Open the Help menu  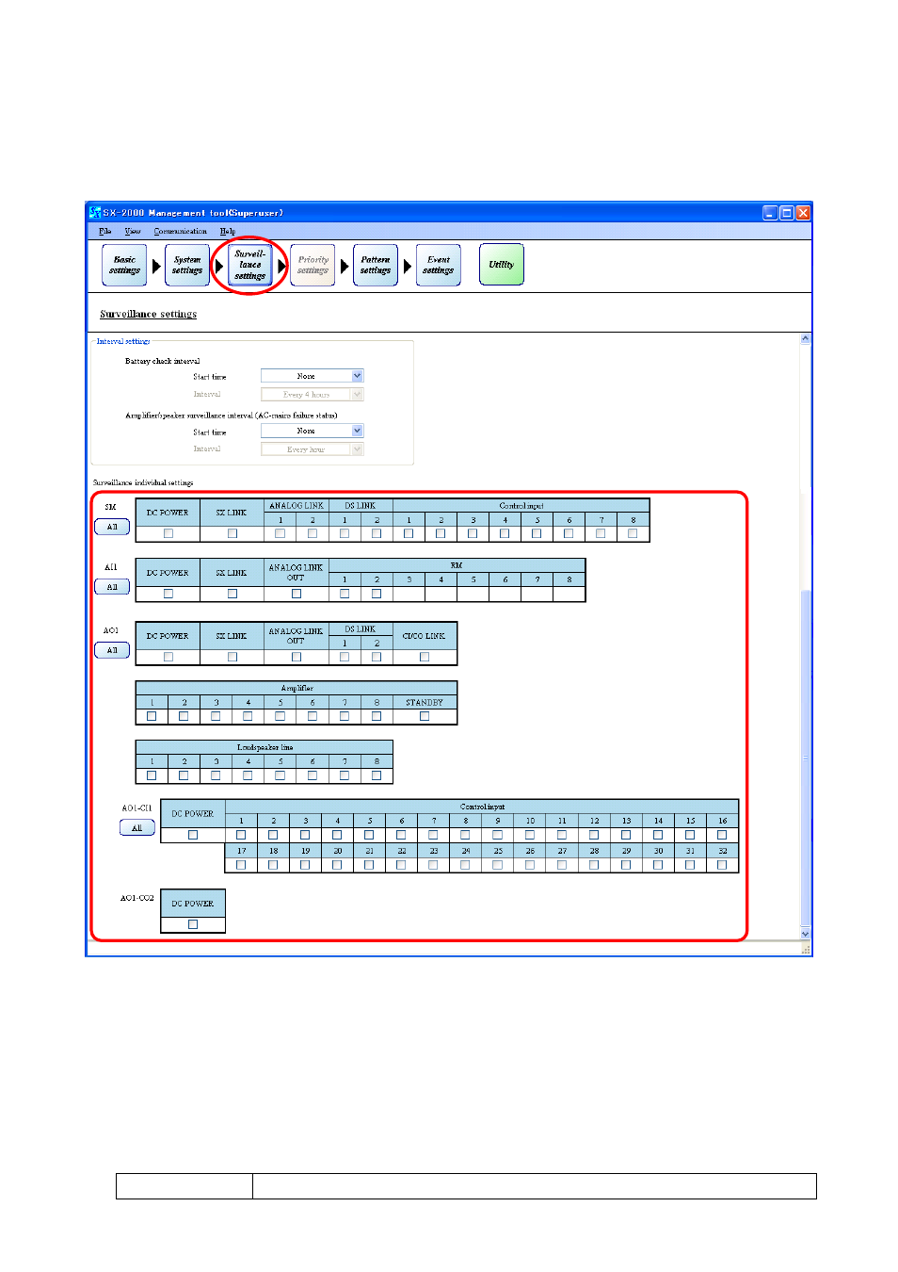pos(228,231)
